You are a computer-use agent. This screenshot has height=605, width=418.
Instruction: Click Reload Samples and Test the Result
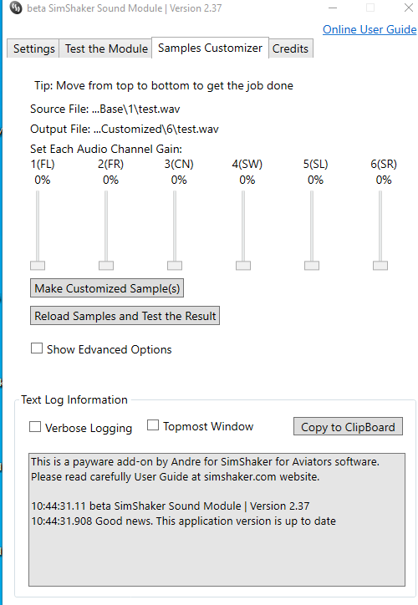(125, 316)
